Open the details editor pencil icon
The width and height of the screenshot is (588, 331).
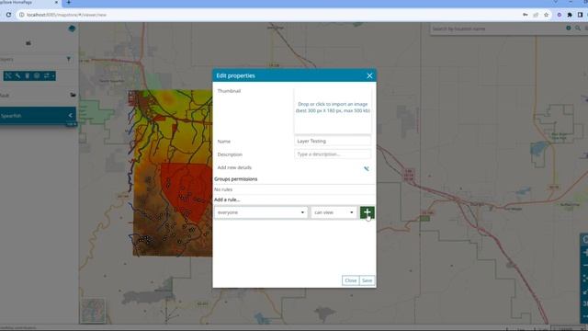367,168
